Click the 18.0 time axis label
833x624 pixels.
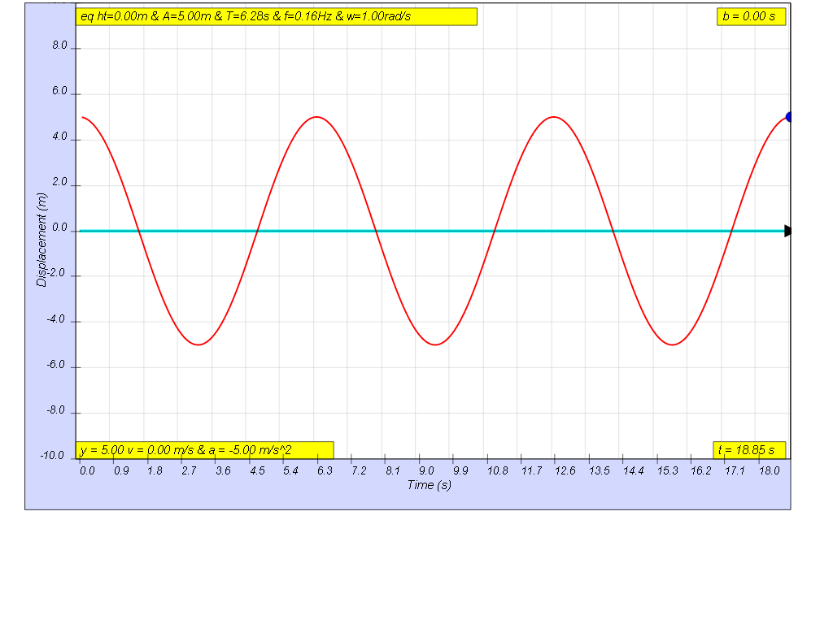click(770, 470)
